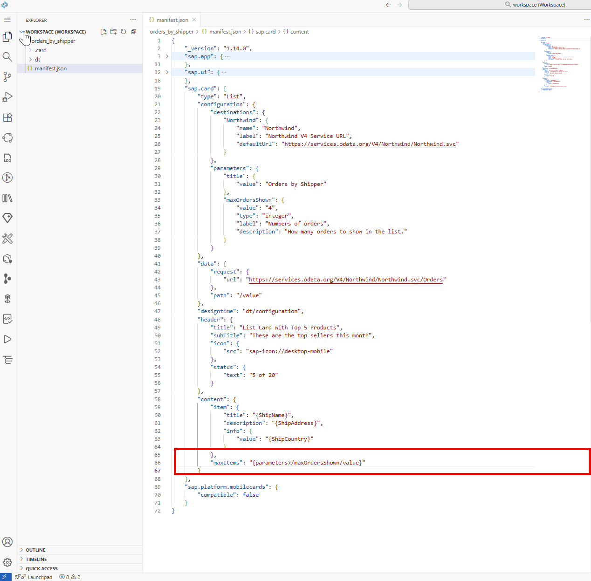Click the New File icon in Explorer
The image size is (591, 581).
[103, 32]
